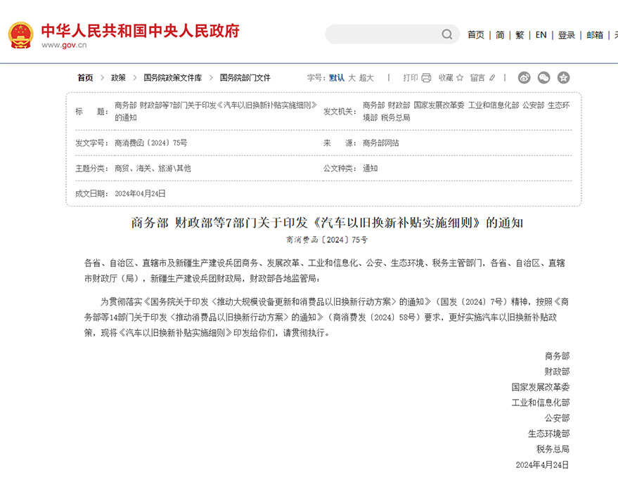The height and width of the screenshot is (477, 618).
Task: Switch to simplified Chinese 简
Action: 500,35
